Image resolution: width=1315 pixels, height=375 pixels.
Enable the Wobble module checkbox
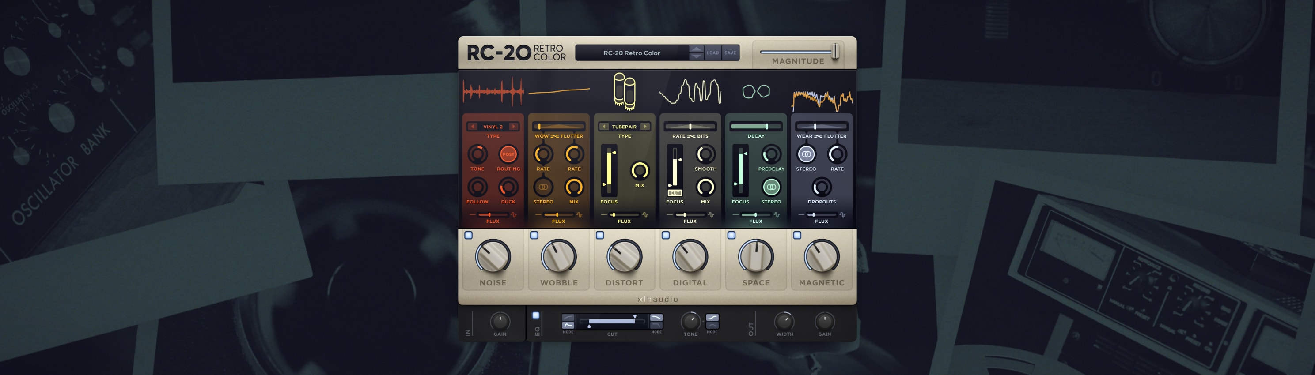pos(534,236)
